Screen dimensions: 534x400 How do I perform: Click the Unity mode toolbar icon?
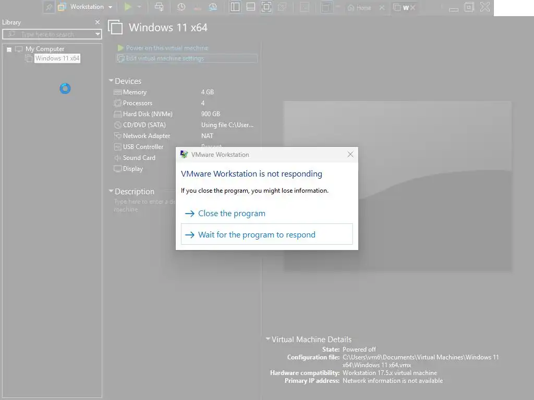point(282,7)
